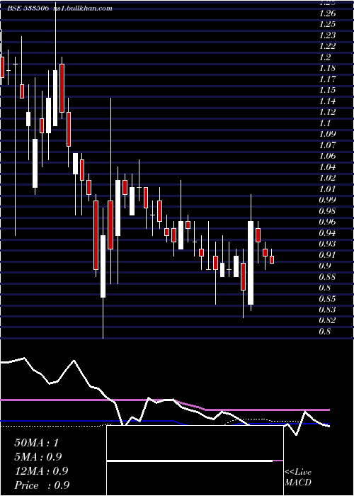
Task: Click the 1.04 price level label
Action: [327, 167]
